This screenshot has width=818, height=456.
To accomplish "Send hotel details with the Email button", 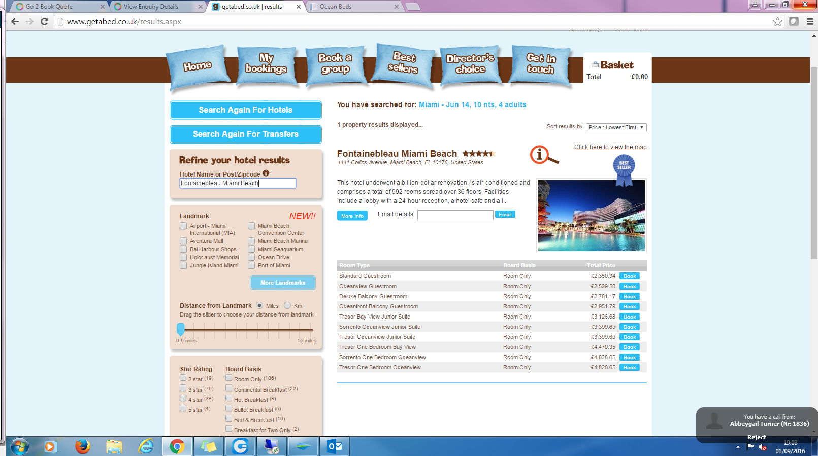I will click(505, 215).
